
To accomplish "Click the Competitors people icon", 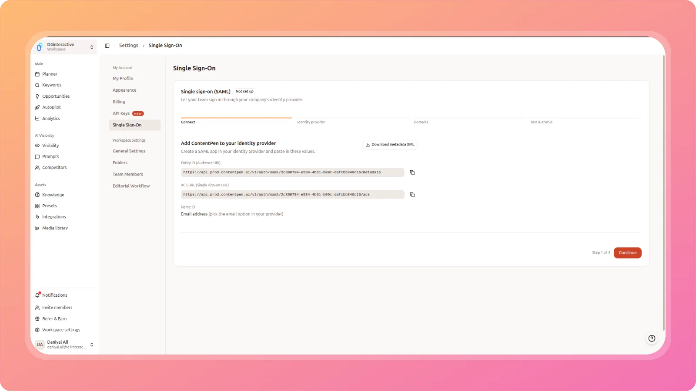I will point(37,168).
